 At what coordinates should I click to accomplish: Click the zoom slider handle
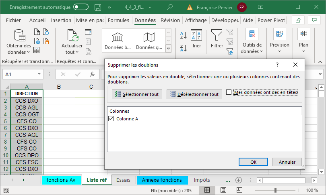275,190
